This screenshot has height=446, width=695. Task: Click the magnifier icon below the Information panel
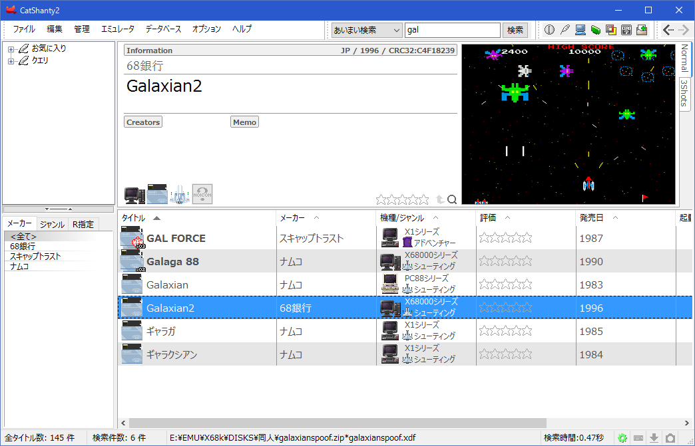coord(451,199)
